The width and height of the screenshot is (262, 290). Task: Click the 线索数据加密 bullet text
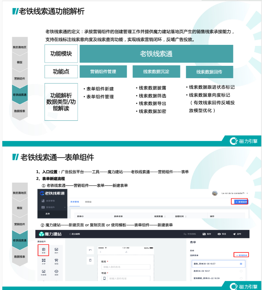(152, 111)
